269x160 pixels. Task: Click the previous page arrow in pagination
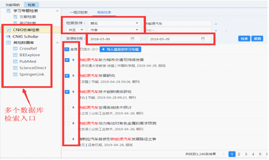point(224,154)
